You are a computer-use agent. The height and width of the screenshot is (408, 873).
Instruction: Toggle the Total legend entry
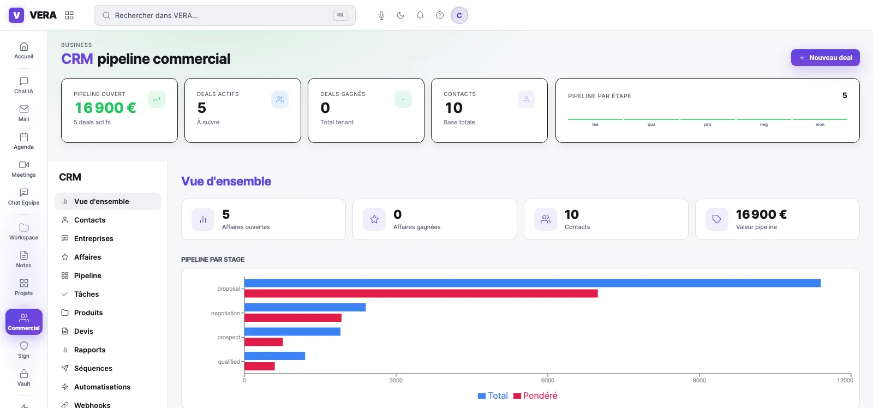[x=493, y=395]
